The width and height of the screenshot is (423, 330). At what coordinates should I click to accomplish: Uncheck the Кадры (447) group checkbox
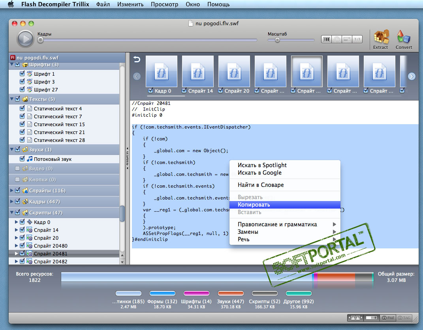(17, 201)
